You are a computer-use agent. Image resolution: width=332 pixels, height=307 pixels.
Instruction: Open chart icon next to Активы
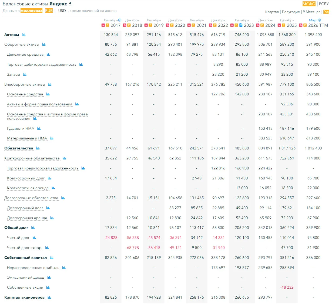tap(24, 35)
